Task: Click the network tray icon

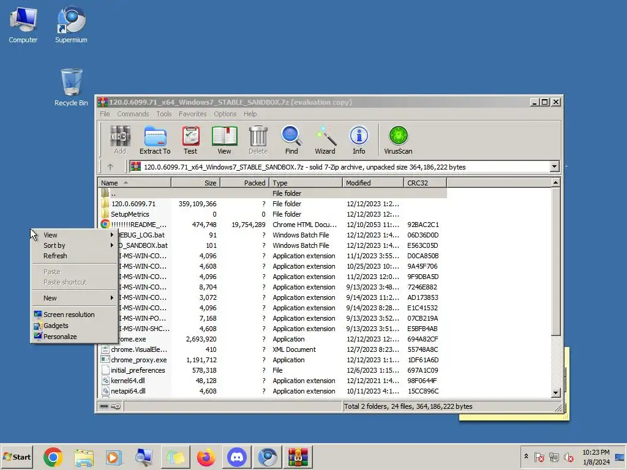Action: [x=554, y=457]
